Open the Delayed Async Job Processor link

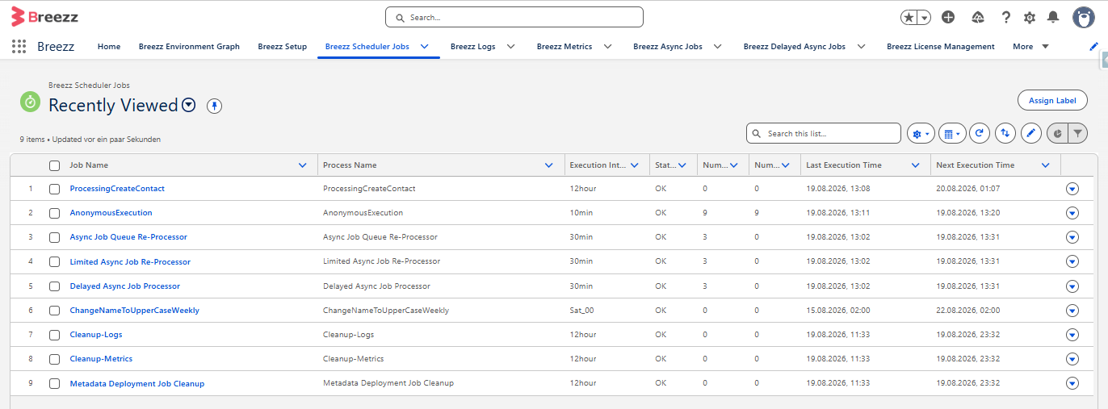coord(125,286)
